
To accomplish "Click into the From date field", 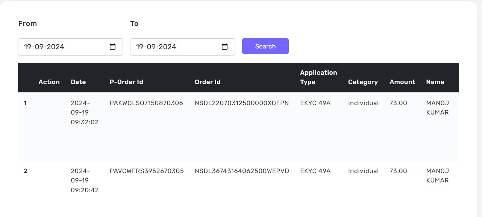I will pyautogui.click(x=60, y=47).
